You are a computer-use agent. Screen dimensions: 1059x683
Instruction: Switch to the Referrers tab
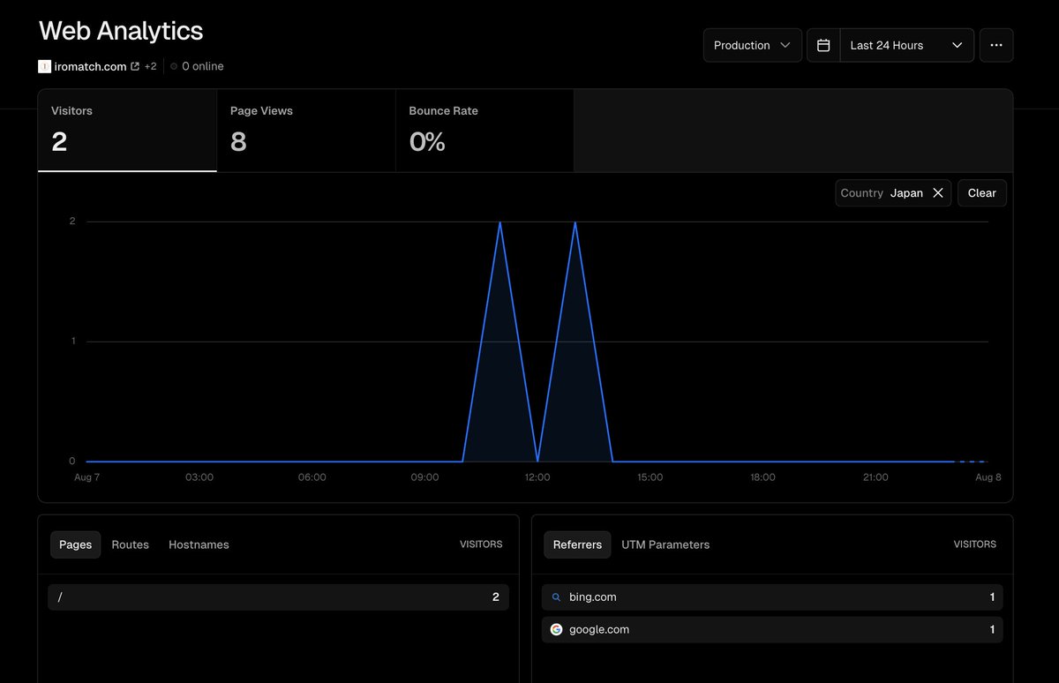click(x=577, y=544)
